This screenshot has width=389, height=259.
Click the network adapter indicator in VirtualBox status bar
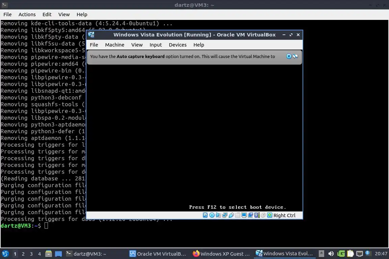click(x=225, y=215)
